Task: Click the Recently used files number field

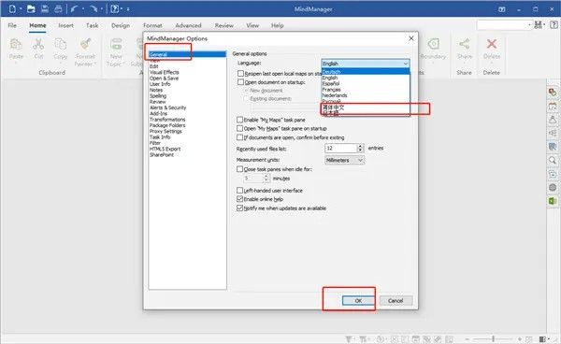Action: coord(341,148)
